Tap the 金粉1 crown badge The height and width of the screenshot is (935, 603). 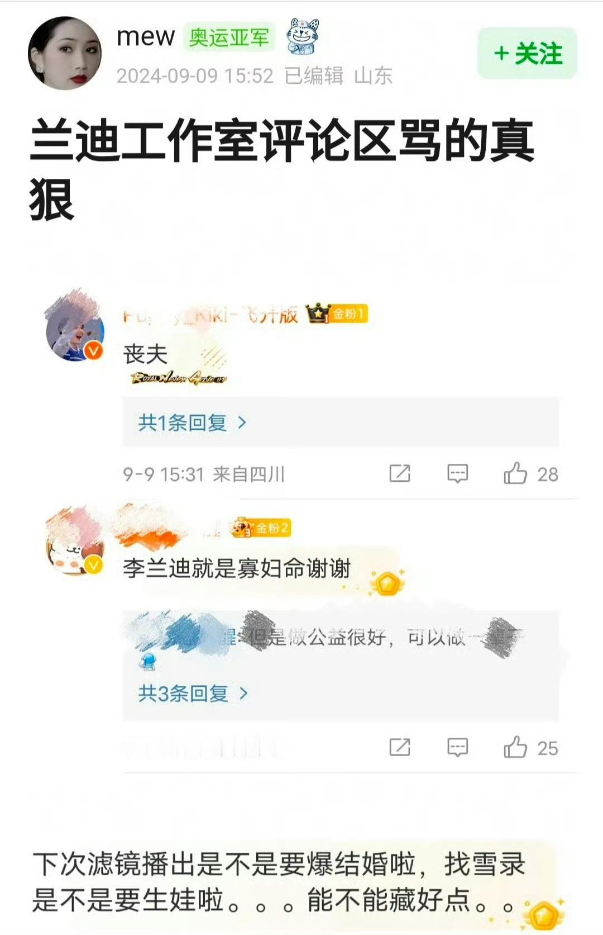point(337,314)
